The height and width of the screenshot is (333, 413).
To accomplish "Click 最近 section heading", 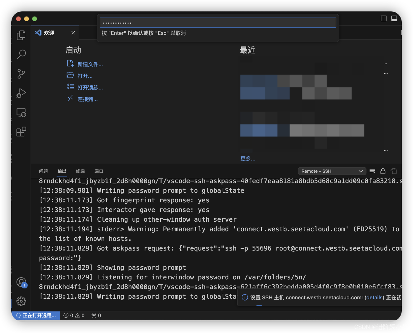I will point(247,50).
